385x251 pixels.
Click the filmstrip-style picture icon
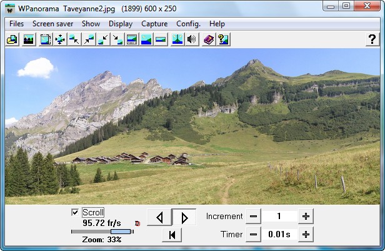132,39
